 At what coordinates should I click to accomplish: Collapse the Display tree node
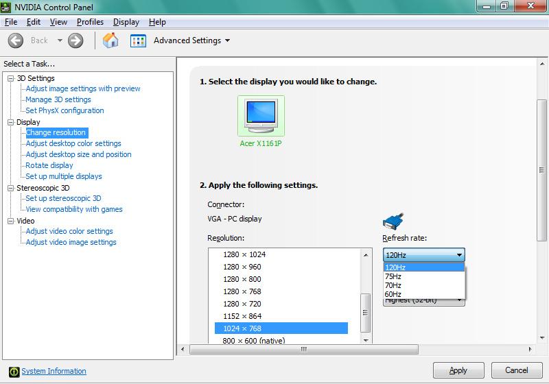point(11,122)
